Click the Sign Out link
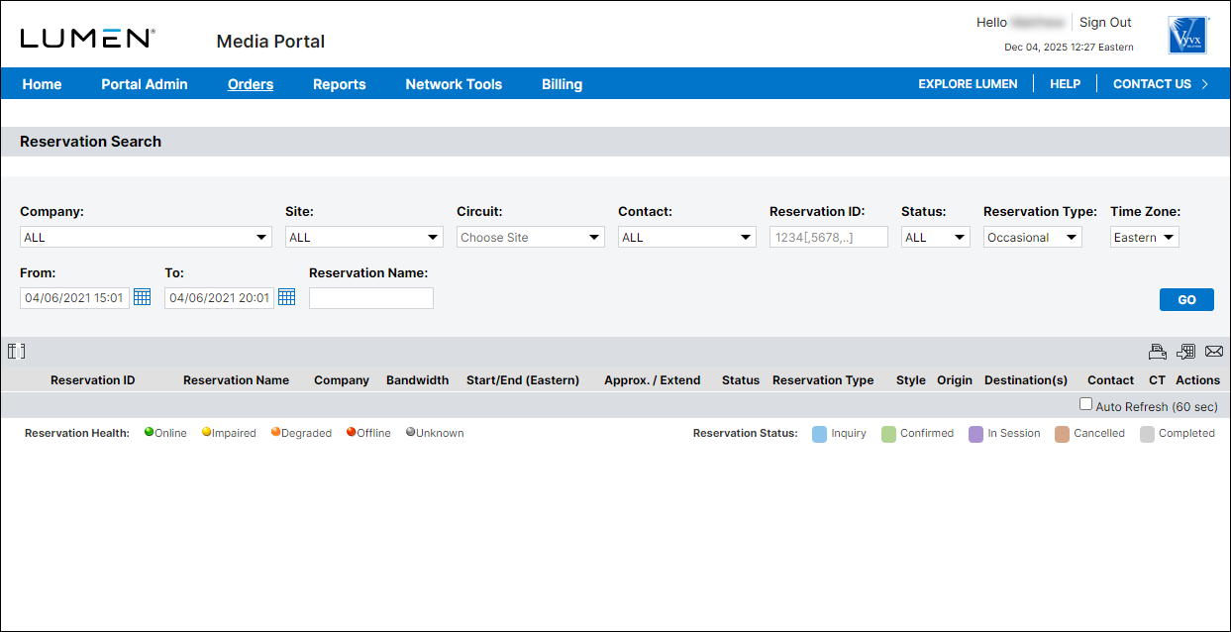This screenshot has width=1231, height=632. (1105, 23)
